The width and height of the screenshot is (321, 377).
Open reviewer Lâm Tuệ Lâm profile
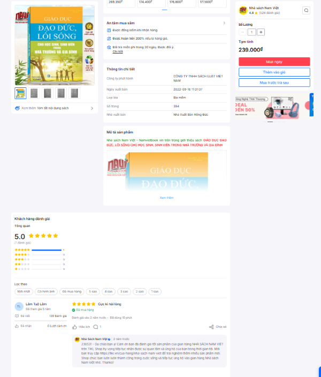(36, 304)
